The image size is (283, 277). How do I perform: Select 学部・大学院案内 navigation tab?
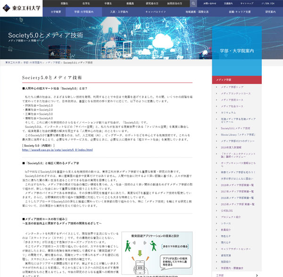coord(84,12)
